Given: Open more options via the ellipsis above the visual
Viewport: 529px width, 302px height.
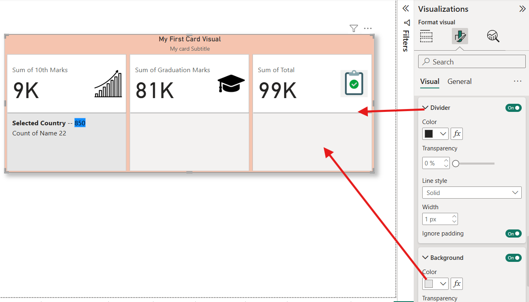Looking at the screenshot, I should point(367,28).
